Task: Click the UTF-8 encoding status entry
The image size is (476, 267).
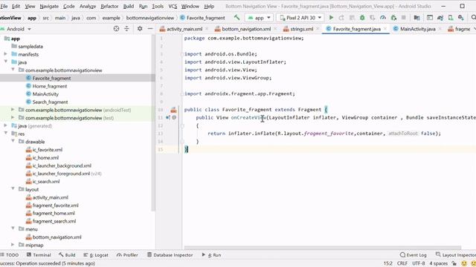Action: (x=419, y=263)
